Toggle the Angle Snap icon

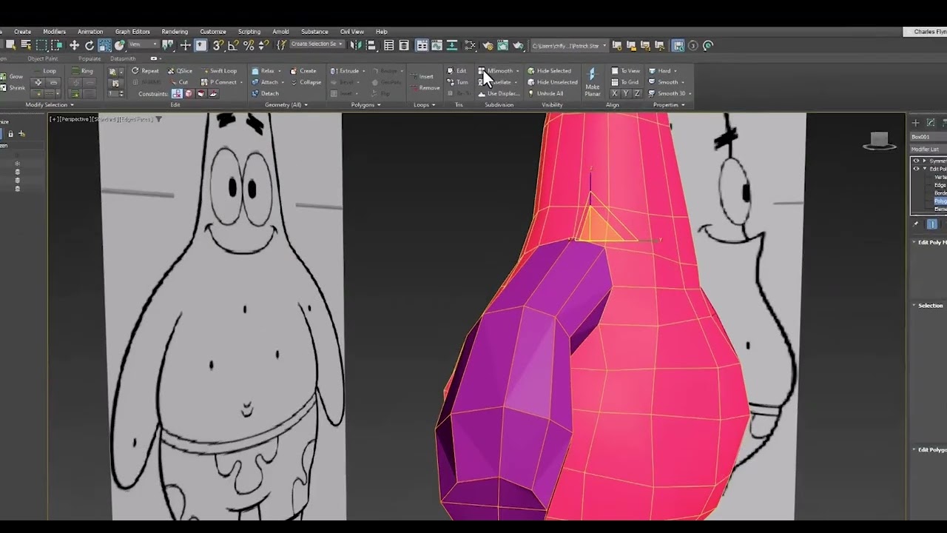click(233, 45)
